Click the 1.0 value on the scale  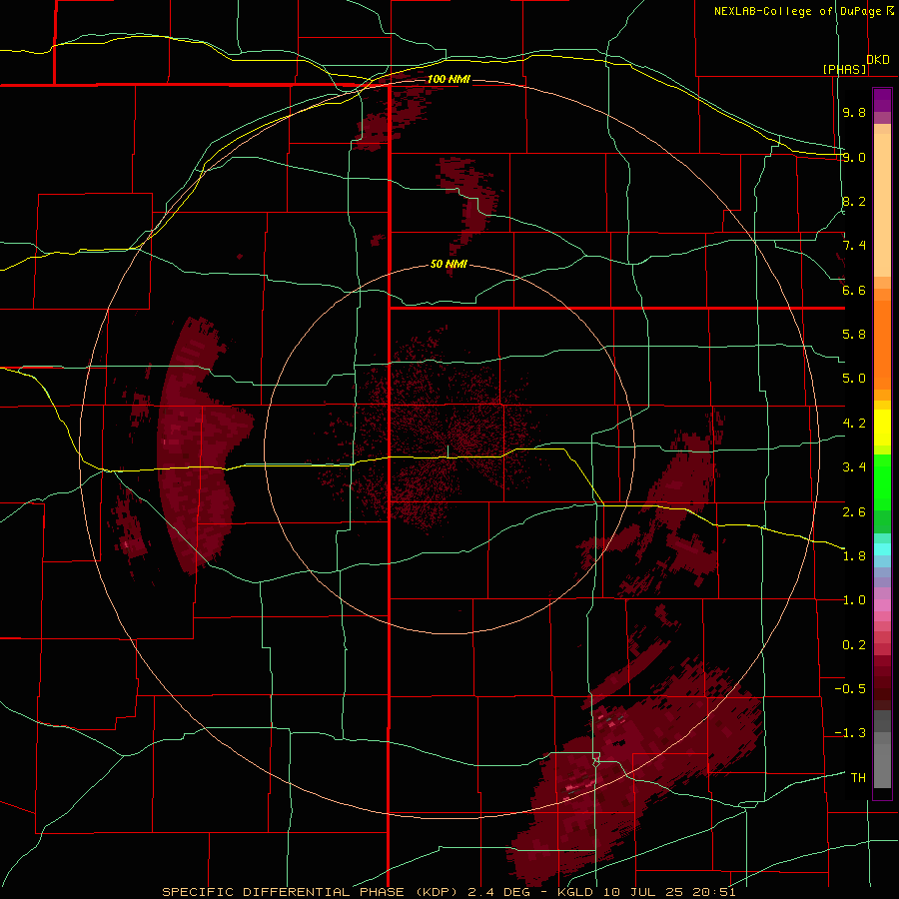pos(854,600)
